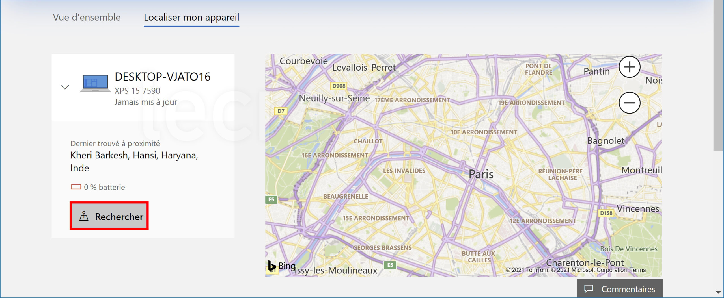The width and height of the screenshot is (724, 298).
Task: Zoom in on the map
Action: pyautogui.click(x=630, y=67)
